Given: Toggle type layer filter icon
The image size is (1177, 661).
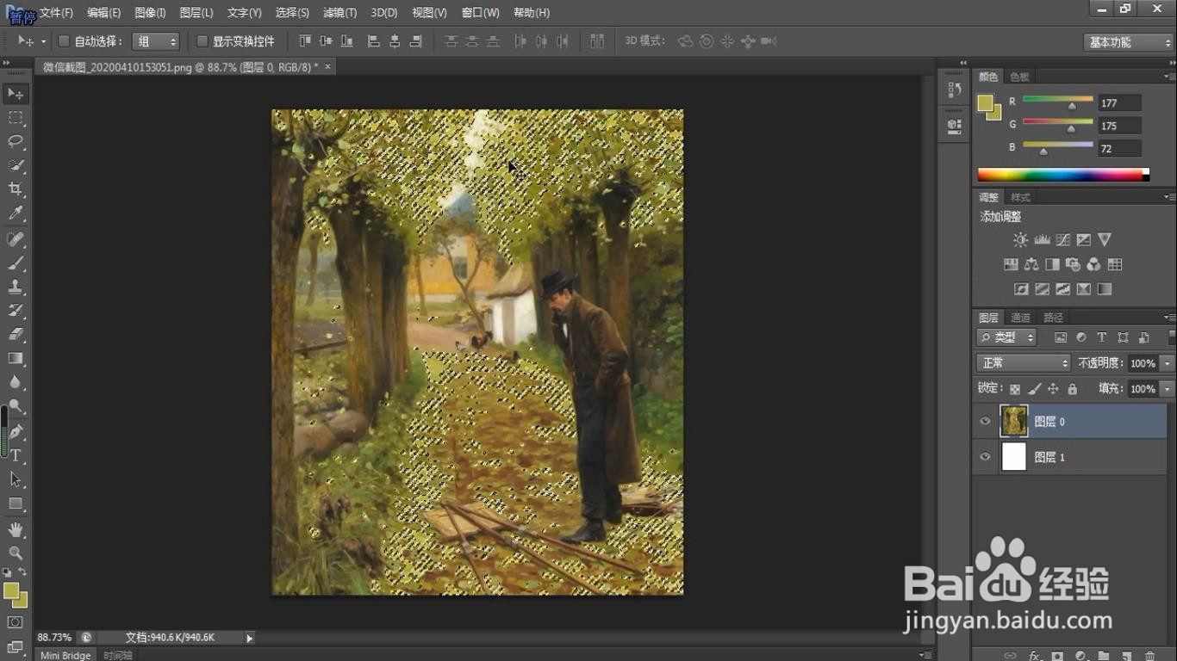Looking at the screenshot, I should coord(1101,337).
